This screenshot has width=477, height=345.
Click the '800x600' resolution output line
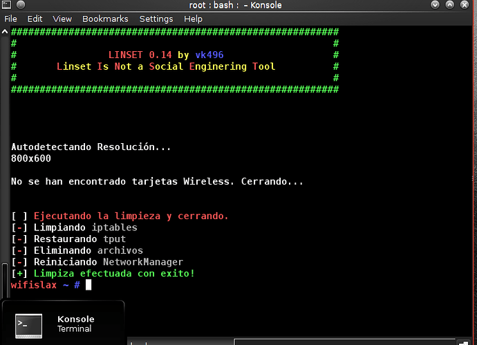coord(31,158)
